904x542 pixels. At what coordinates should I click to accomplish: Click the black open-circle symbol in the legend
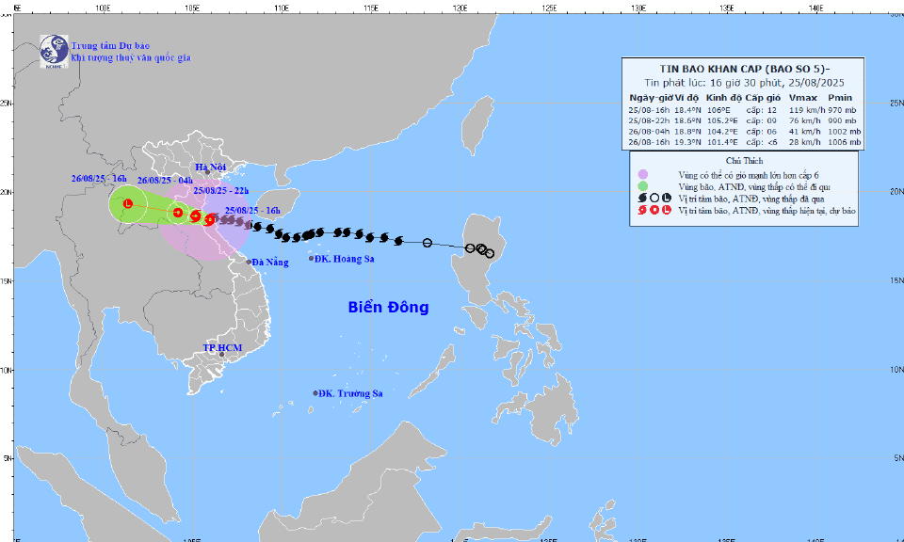tap(654, 199)
